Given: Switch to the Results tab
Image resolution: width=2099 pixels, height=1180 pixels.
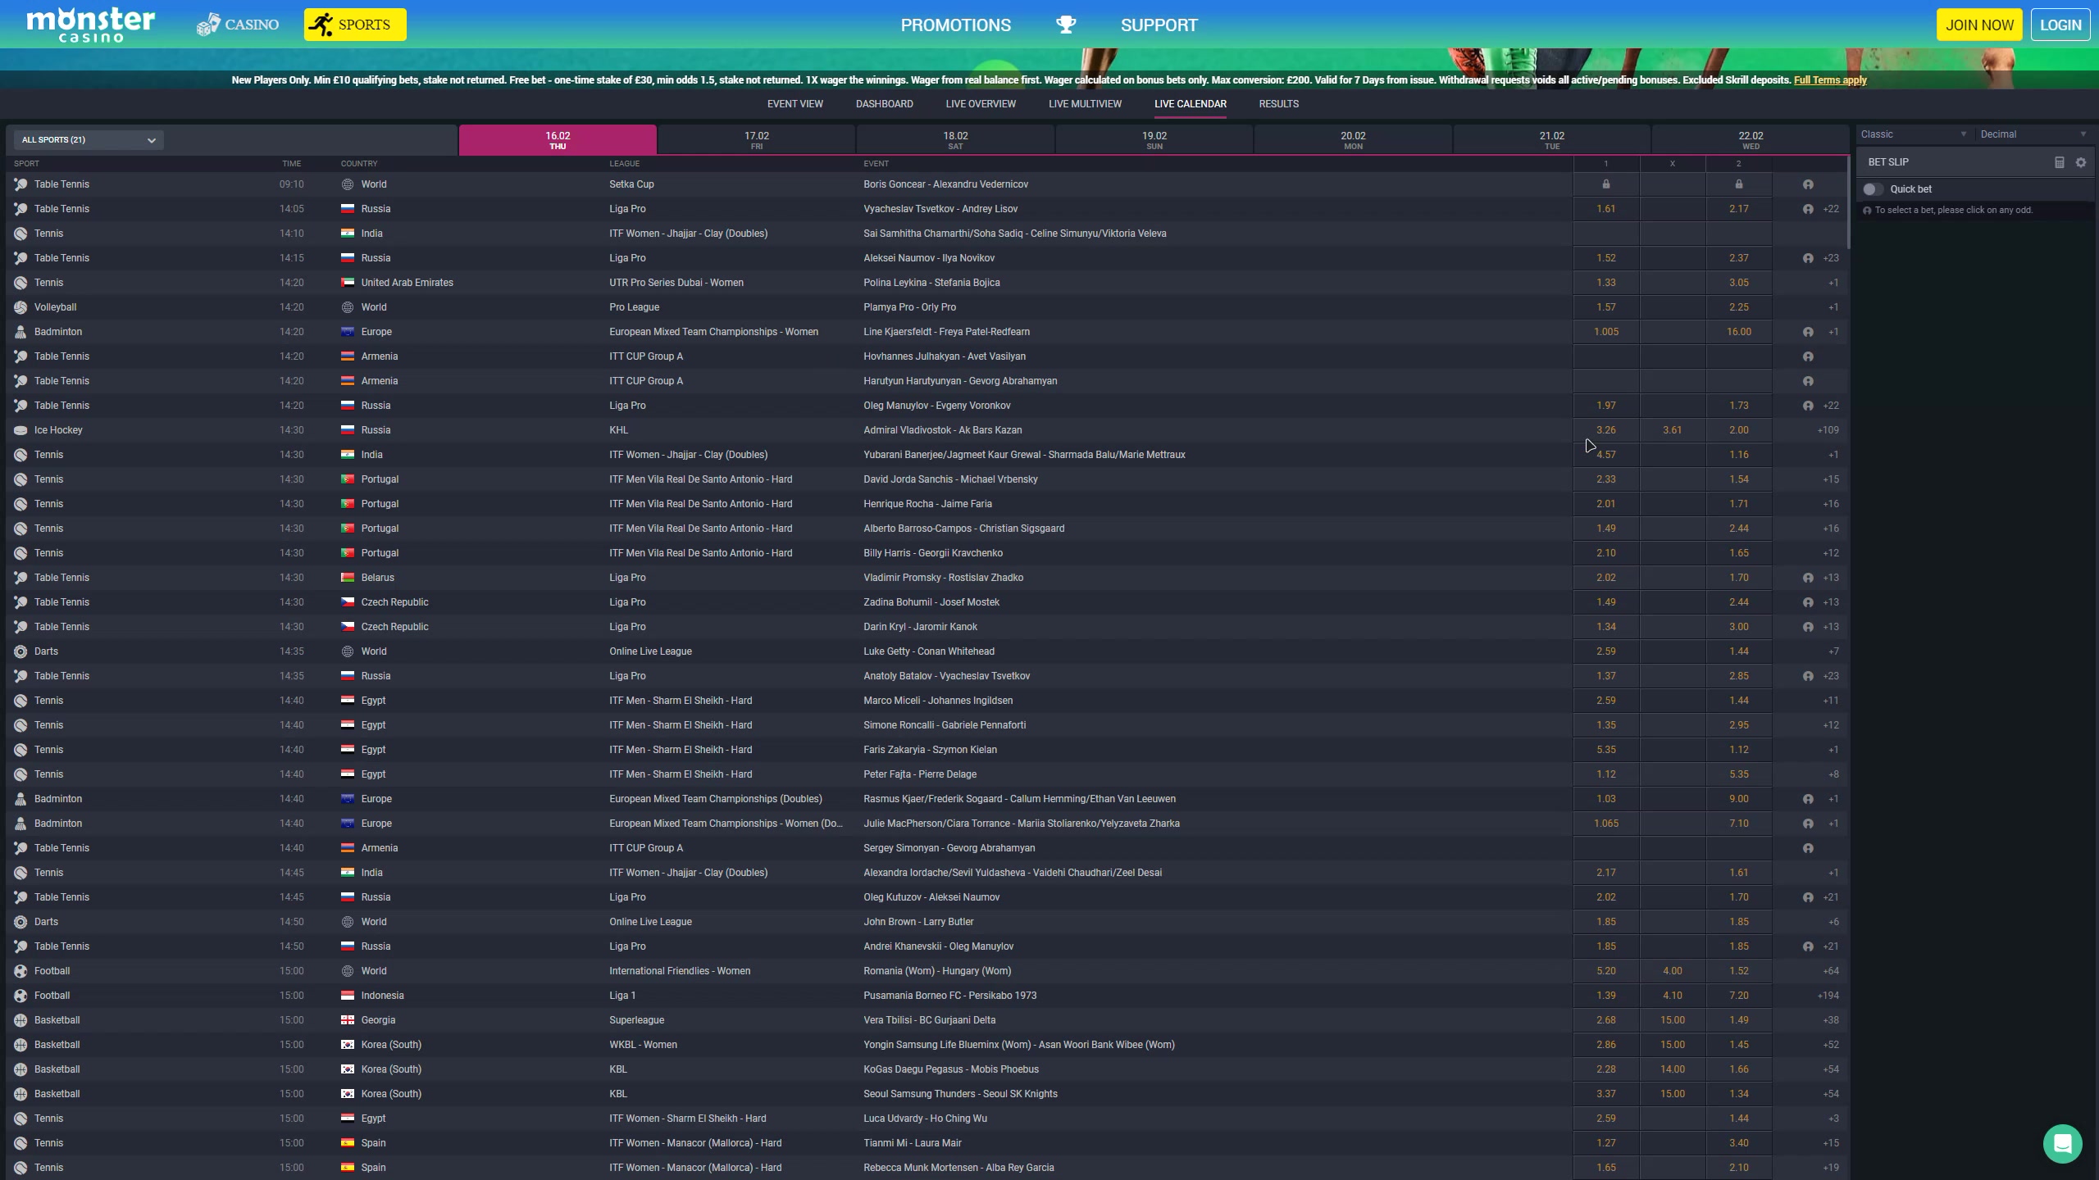Looking at the screenshot, I should (x=1278, y=104).
